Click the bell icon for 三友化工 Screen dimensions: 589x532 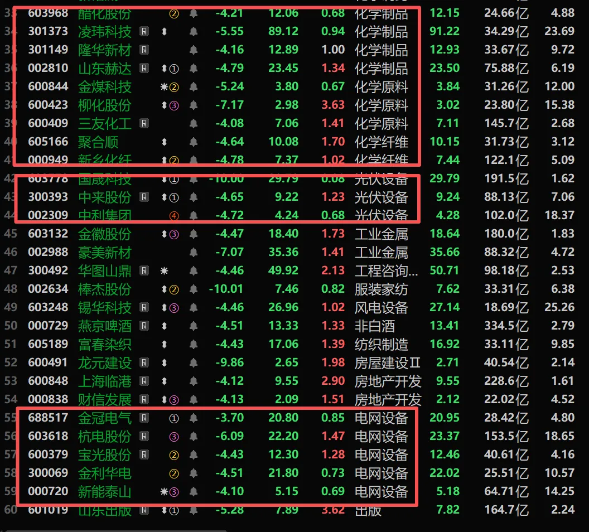click(194, 124)
